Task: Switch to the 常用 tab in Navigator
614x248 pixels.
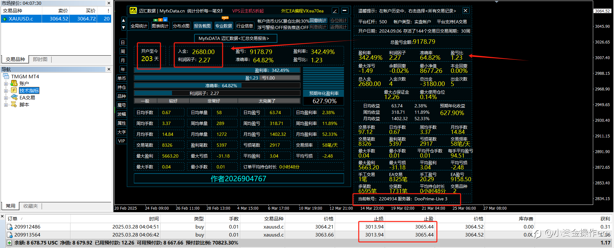Action: [x=11, y=206]
